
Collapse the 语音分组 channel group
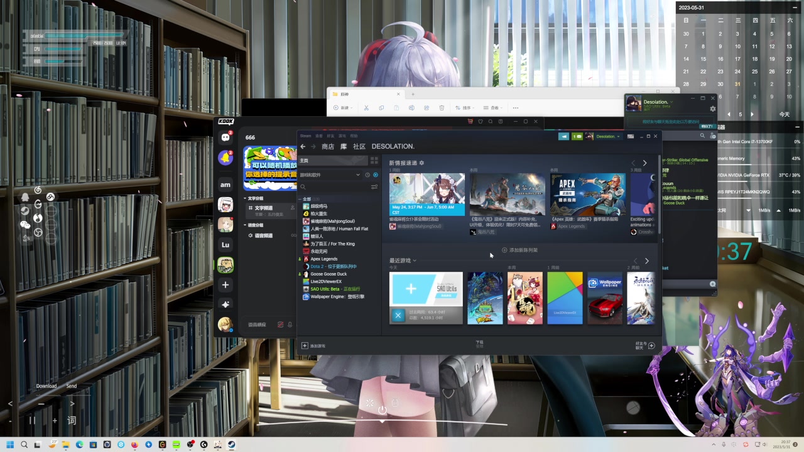(x=254, y=225)
